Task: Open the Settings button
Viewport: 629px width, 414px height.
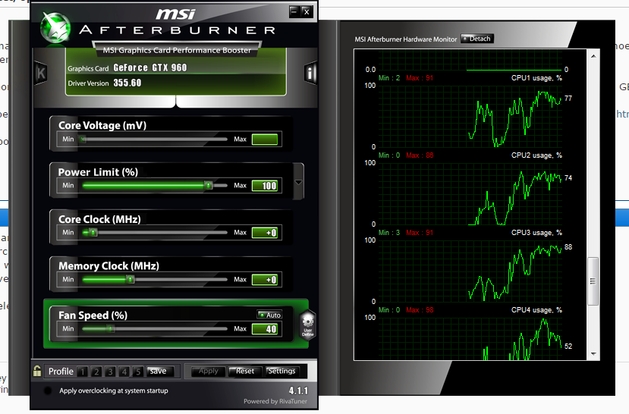Action: coord(281,371)
